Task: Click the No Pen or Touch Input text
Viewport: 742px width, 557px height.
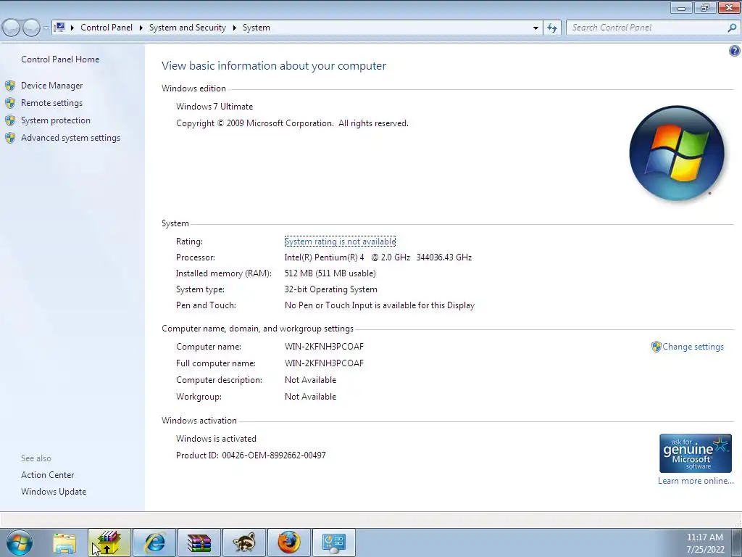Action: [x=380, y=305]
